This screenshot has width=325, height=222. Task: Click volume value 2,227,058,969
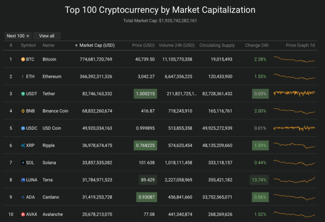[178, 180]
